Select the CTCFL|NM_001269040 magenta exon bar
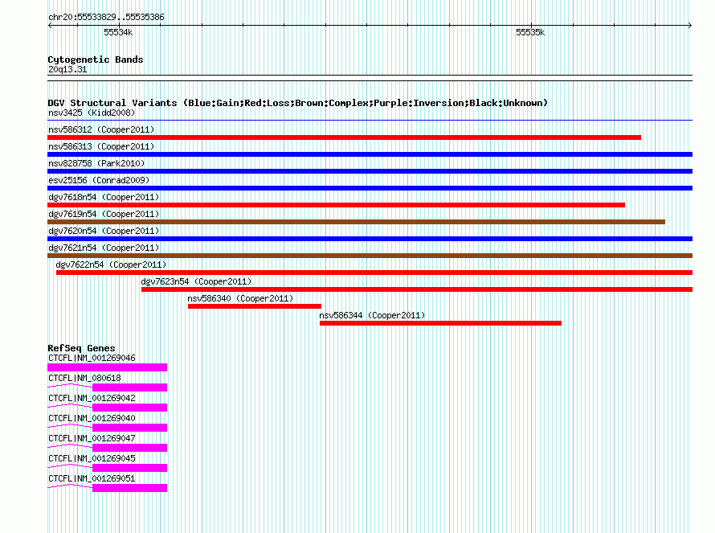The width and height of the screenshot is (715, 533). tap(129, 428)
